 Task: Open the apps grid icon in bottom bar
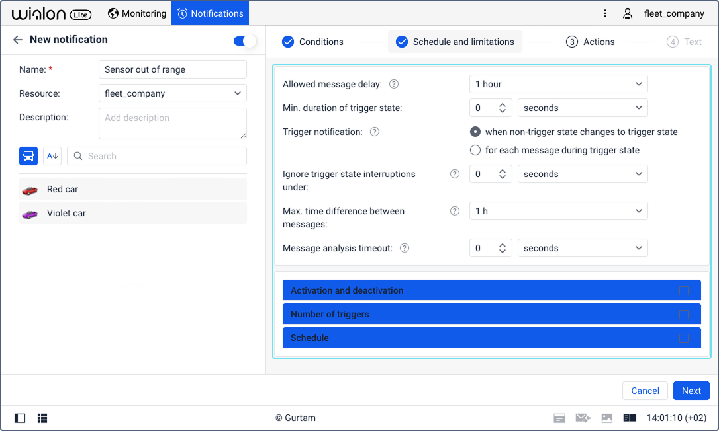coord(42,418)
